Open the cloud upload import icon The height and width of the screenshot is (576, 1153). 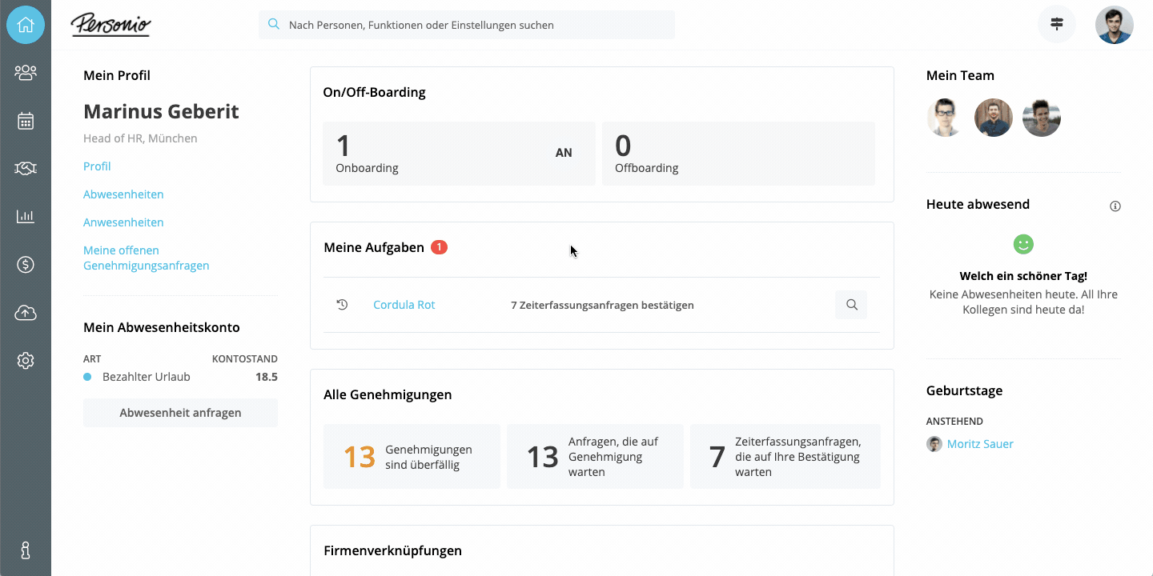click(26, 313)
